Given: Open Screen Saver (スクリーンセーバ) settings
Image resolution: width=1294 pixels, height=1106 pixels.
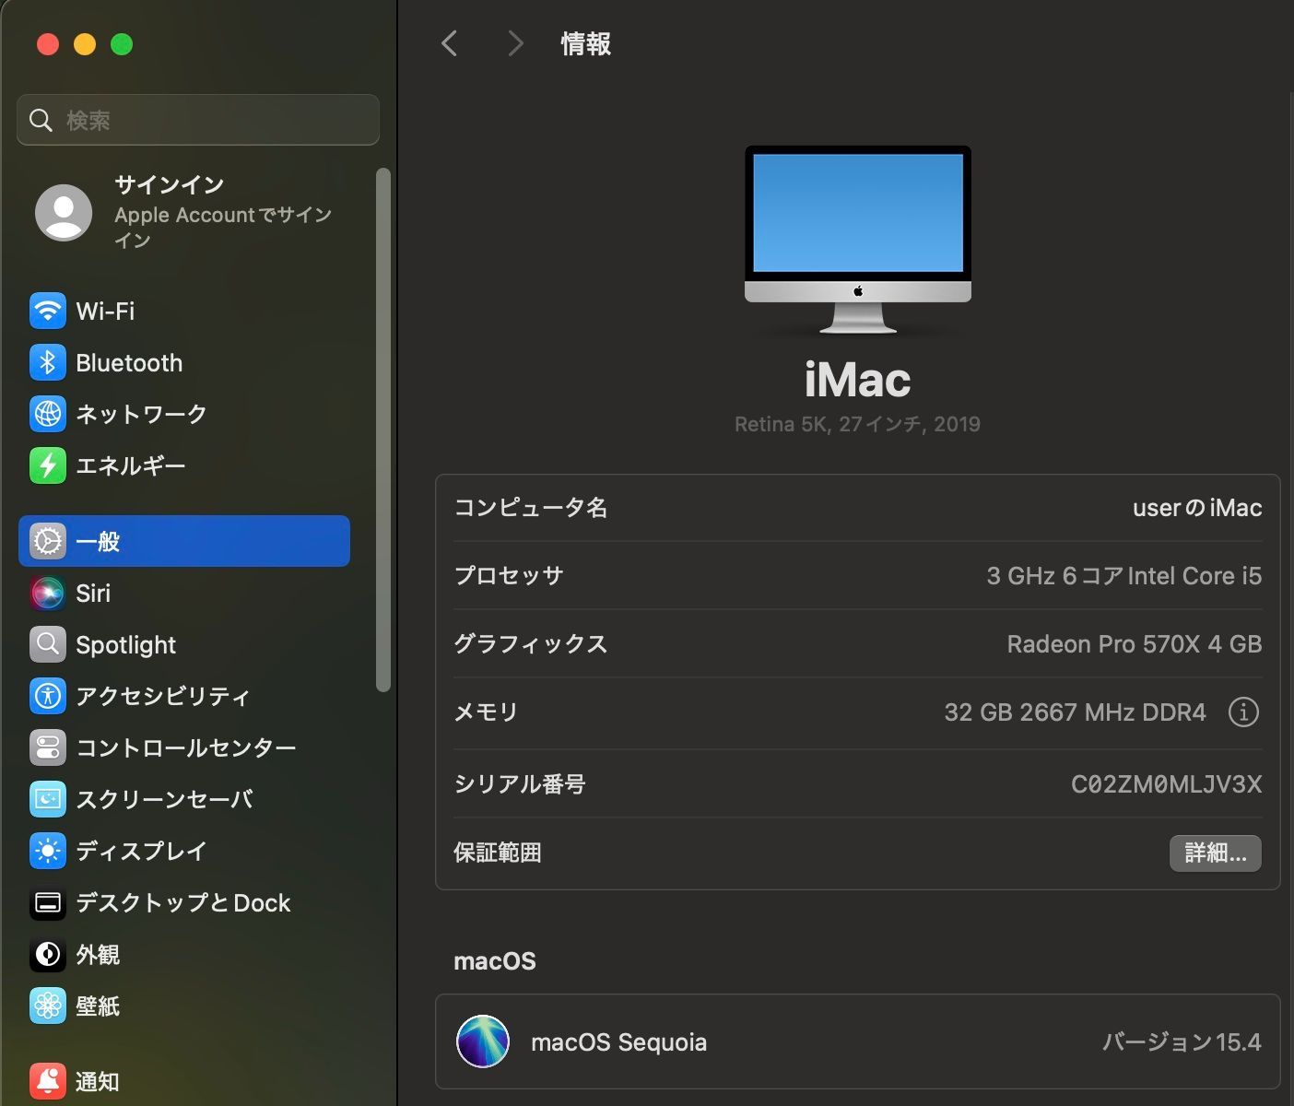Looking at the screenshot, I should tap(164, 800).
